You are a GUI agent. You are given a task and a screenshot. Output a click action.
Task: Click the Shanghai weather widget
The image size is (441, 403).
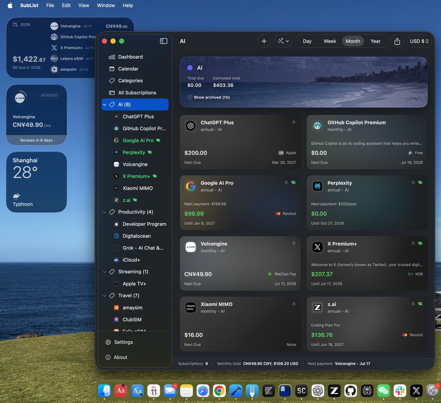(x=36, y=182)
